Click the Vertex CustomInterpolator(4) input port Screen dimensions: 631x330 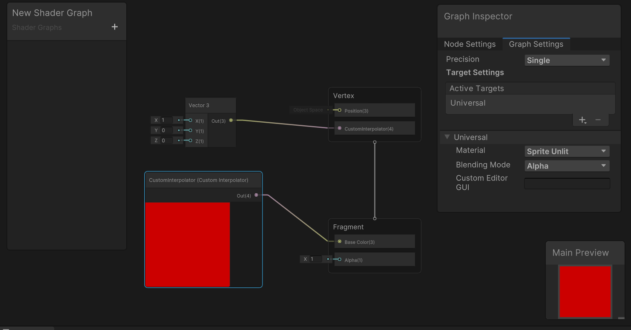click(x=339, y=128)
